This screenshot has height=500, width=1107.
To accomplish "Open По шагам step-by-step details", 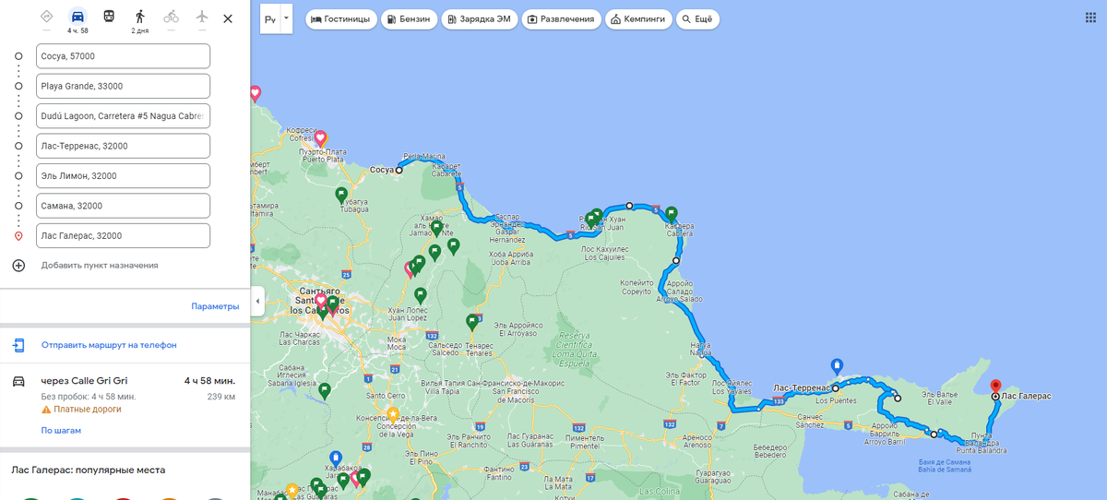I will click(x=61, y=431).
